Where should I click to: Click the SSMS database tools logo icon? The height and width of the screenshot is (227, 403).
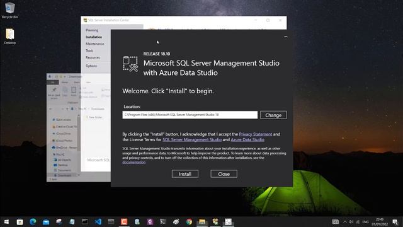[130, 64]
